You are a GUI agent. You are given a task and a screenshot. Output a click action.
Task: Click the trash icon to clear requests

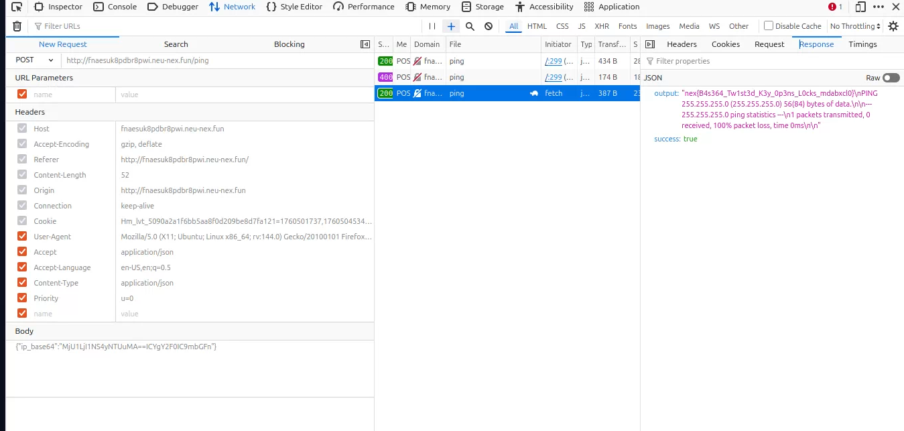pos(17,26)
